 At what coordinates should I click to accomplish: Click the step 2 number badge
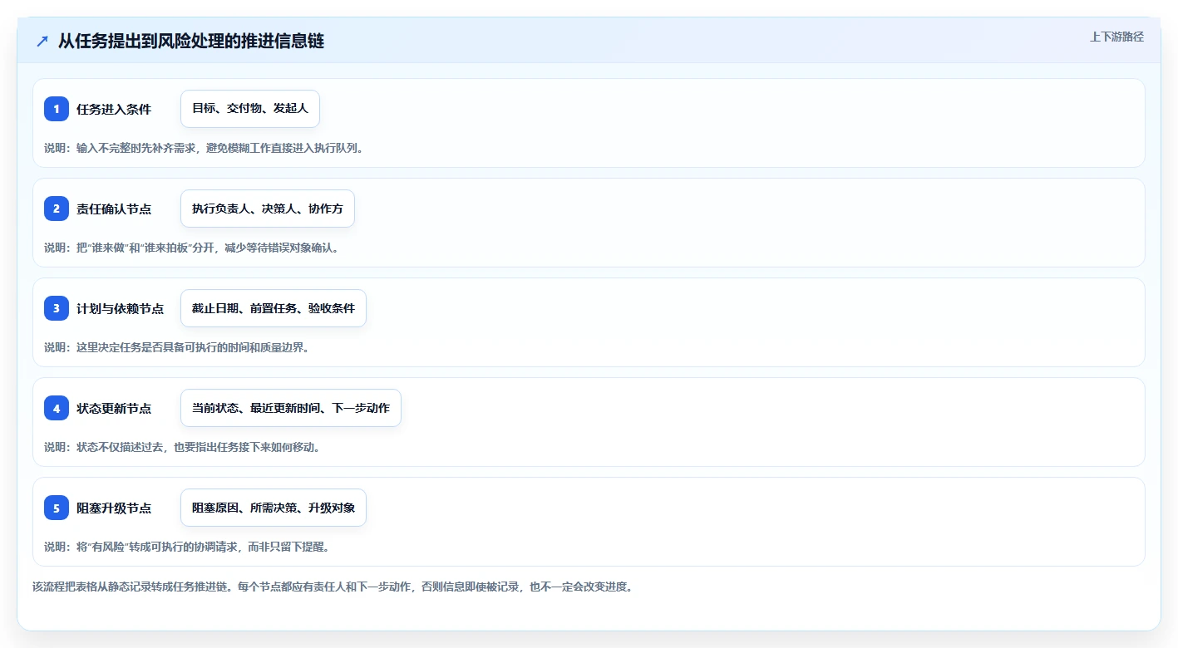tap(57, 209)
